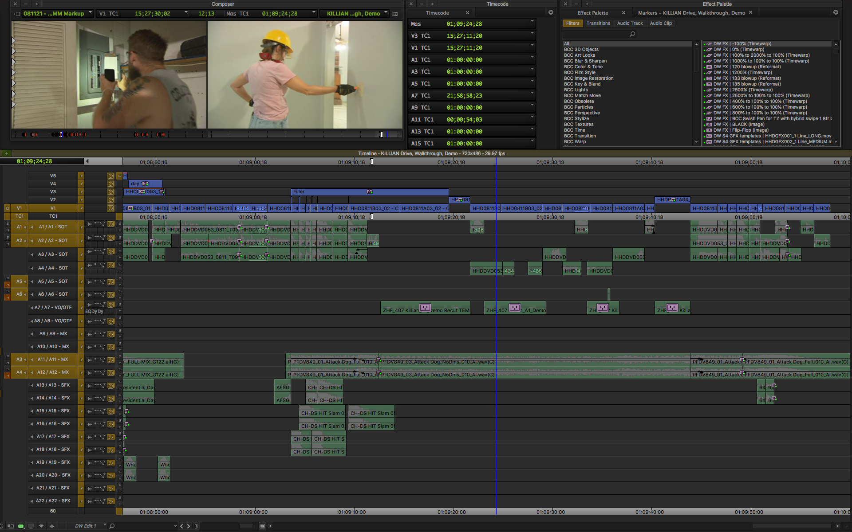Click the step up arrow in bottom bar
Viewport: 852px width, 532px height.
point(52,526)
